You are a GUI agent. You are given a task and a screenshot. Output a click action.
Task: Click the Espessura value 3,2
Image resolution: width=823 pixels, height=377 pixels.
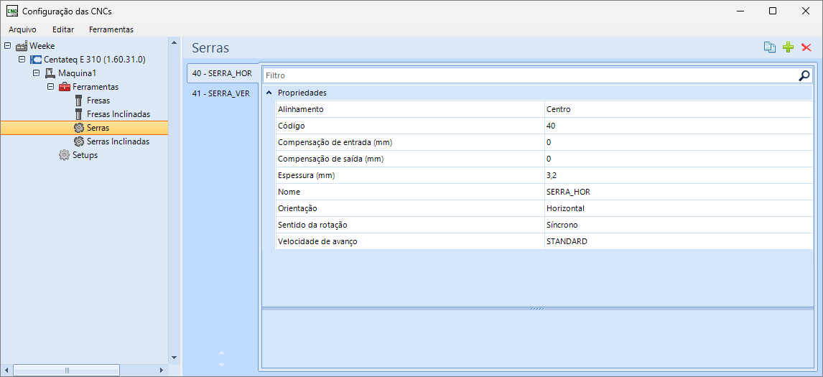(x=551, y=175)
